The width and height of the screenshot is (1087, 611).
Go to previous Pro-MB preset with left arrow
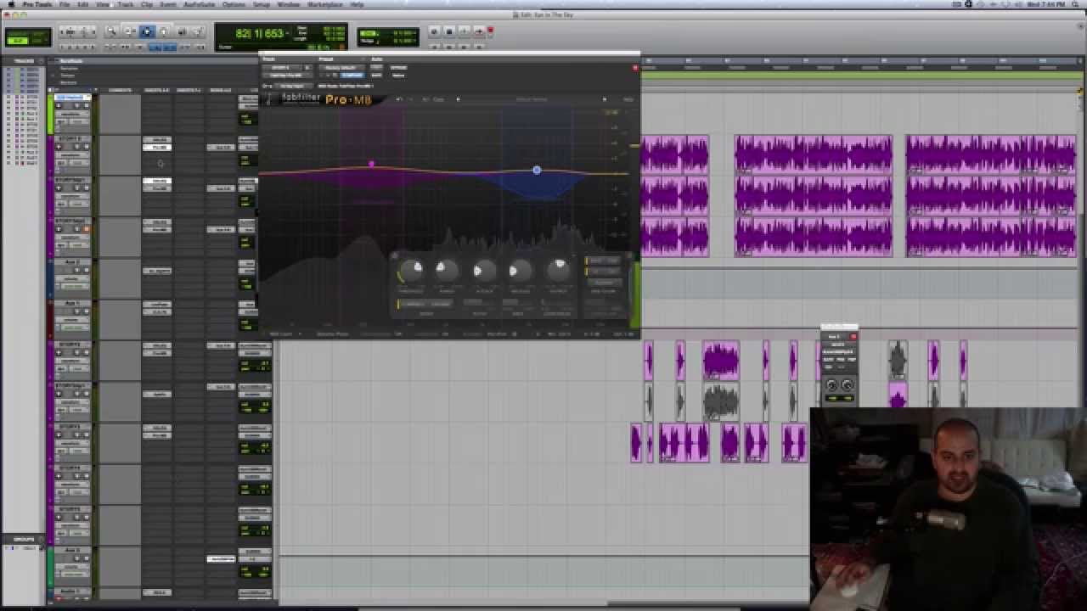point(459,98)
